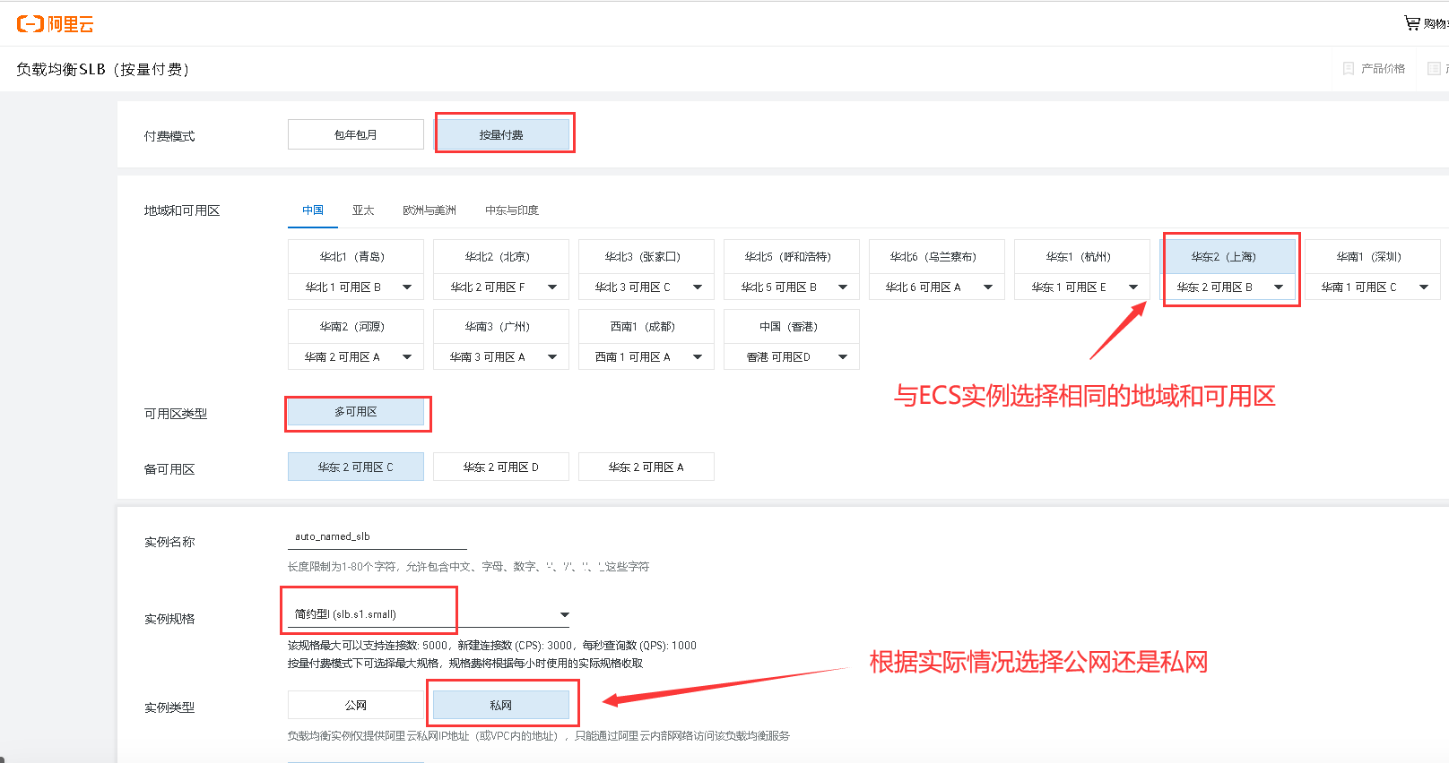Open the 简约型I (slb.s1.small) spec dropdown

pyautogui.click(x=429, y=614)
